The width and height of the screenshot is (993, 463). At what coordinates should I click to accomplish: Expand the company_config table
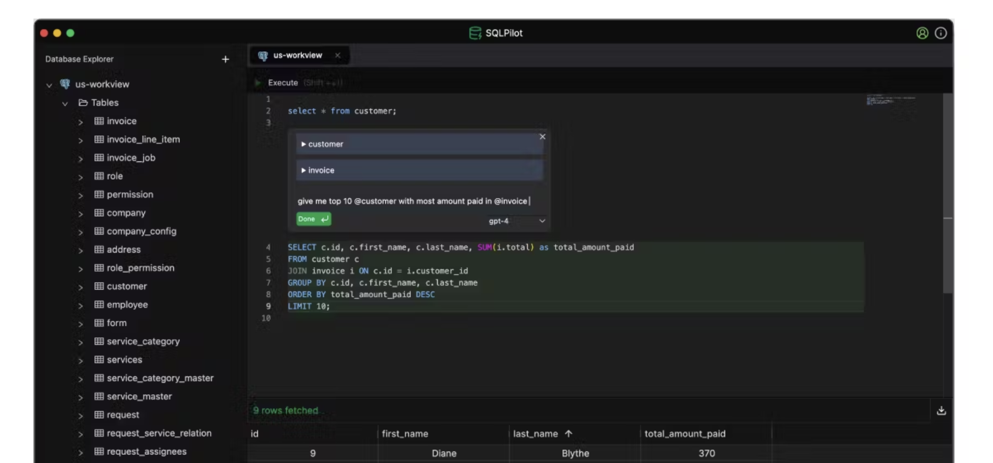tap(80, 232)
